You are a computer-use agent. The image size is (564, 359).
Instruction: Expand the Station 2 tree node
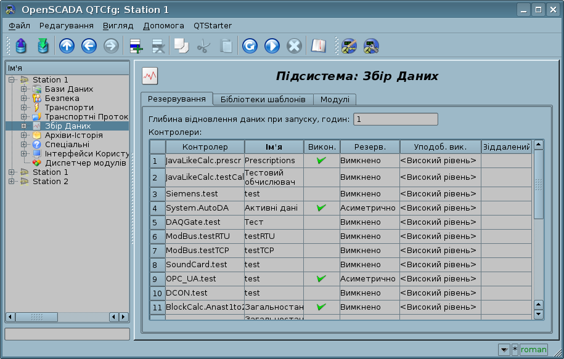click(x=12, y=182)
